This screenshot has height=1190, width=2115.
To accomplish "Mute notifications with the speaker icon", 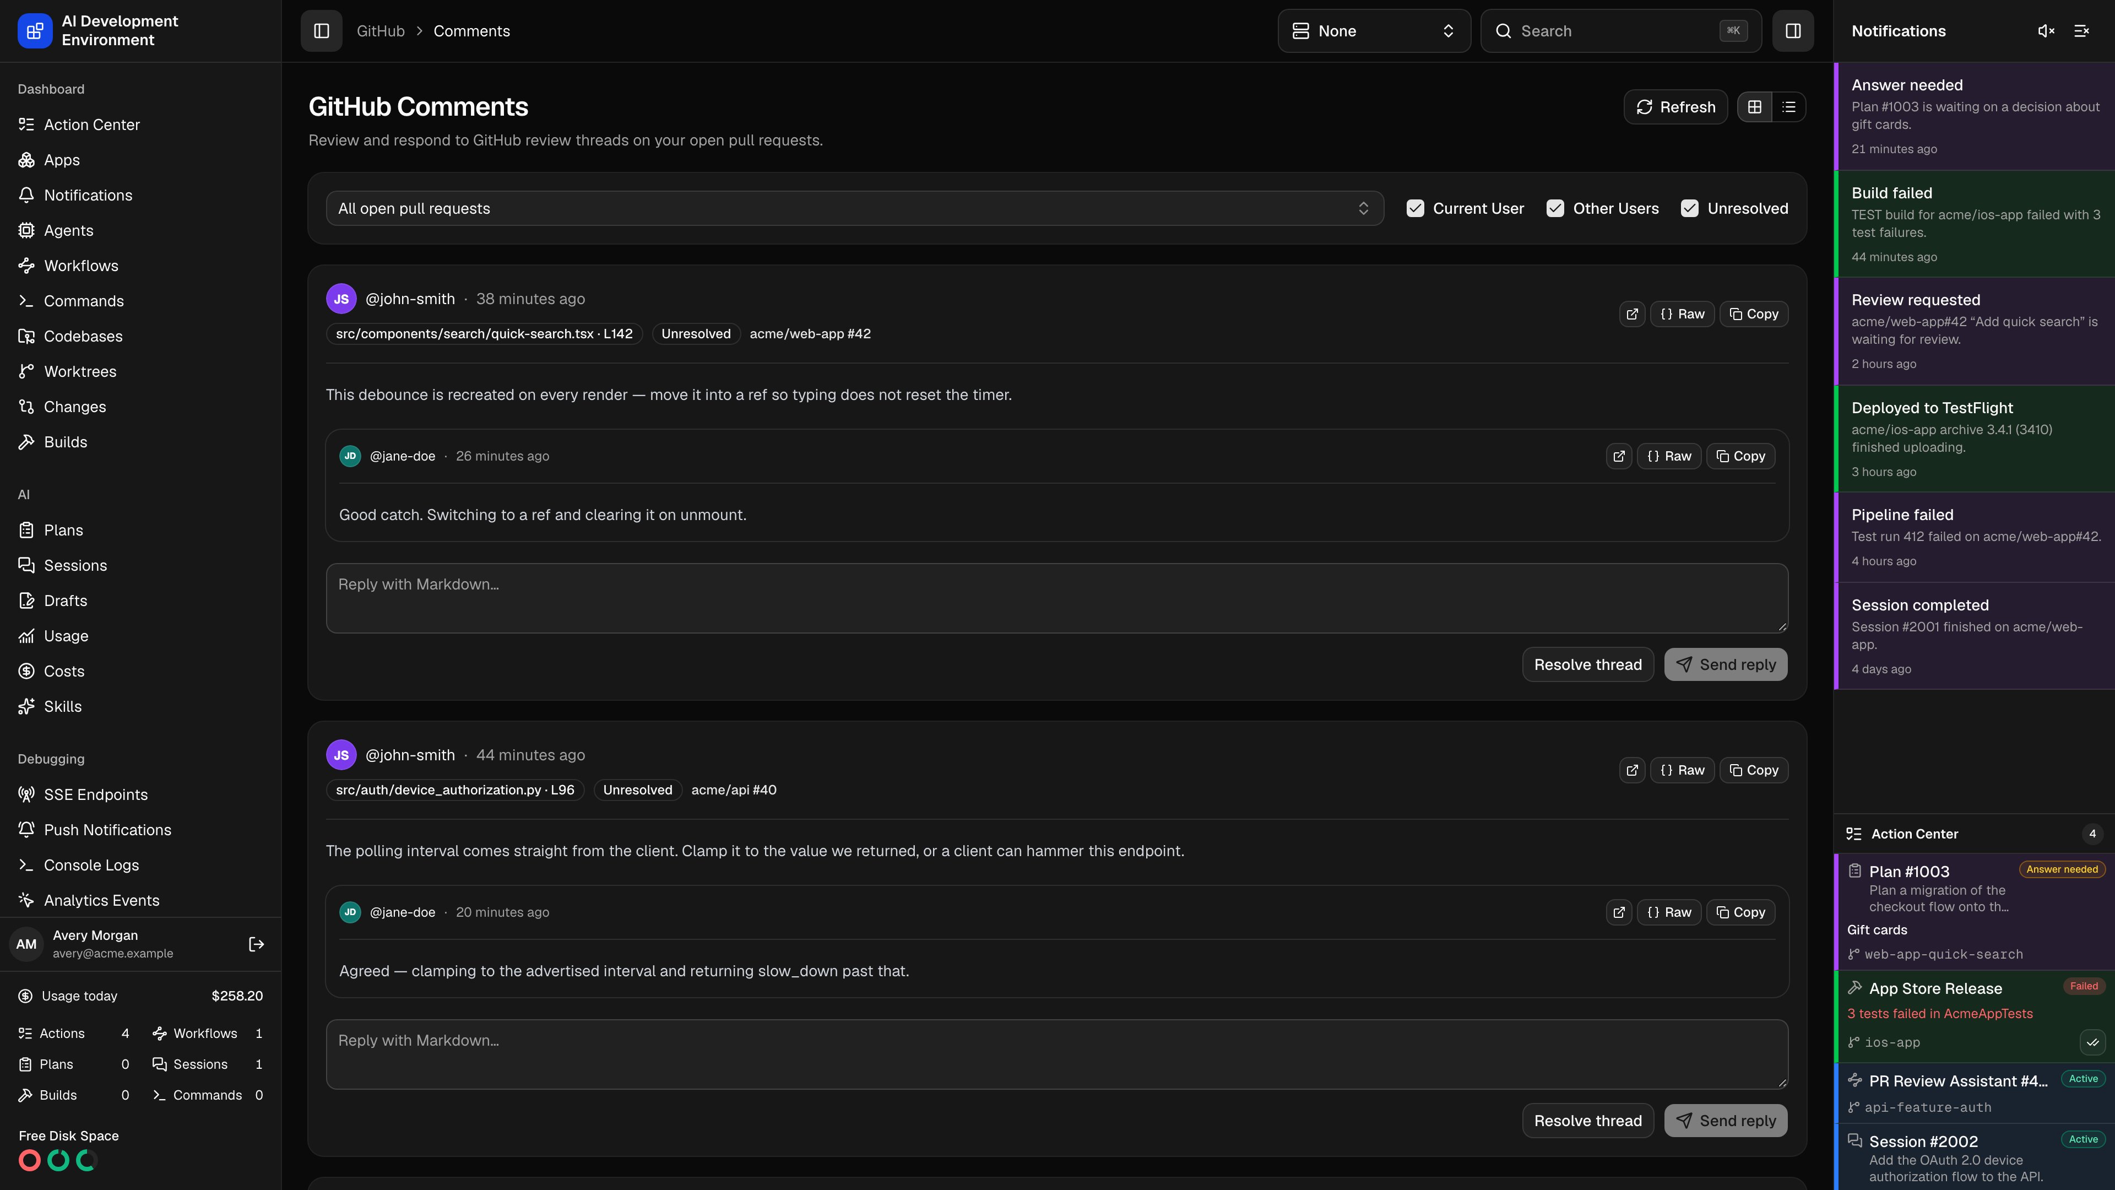I will pos(2046,31).
